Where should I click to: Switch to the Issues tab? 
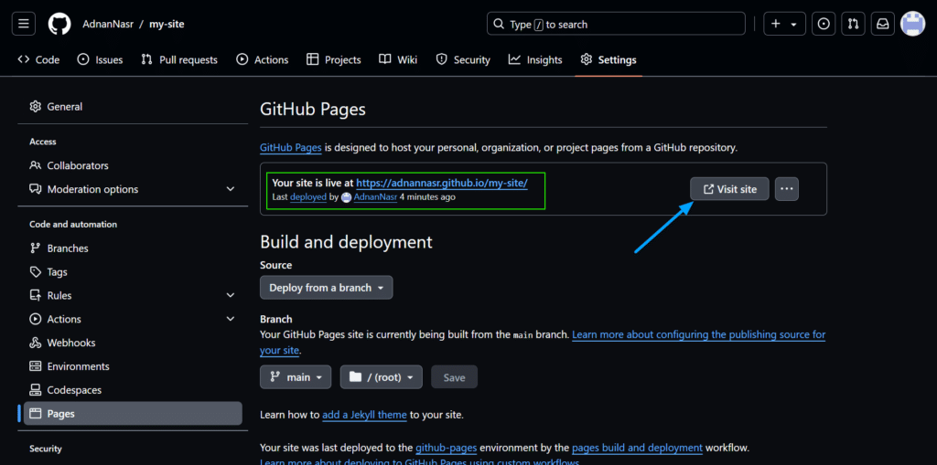(x=101, y=59)
